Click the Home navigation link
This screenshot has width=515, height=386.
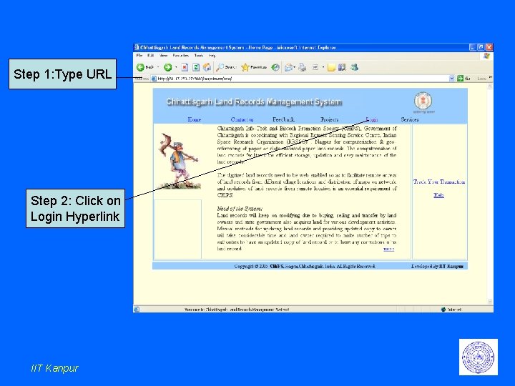pyautogui.click(x=194, y=119)
